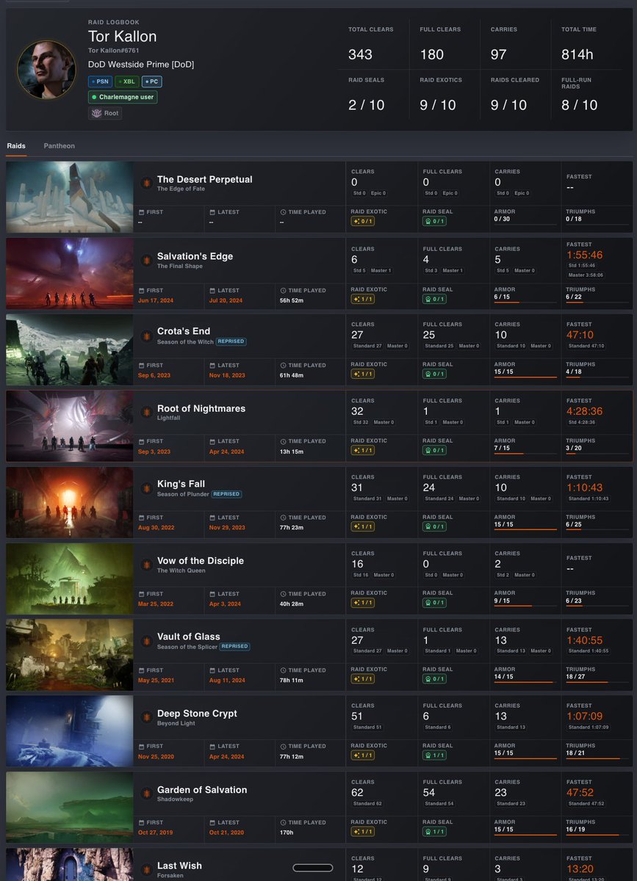The height and width of the screenshot is (881, 637).
Task: Click Garden of Salvation raid seal 1/1 badge
Action: point(434,831)
